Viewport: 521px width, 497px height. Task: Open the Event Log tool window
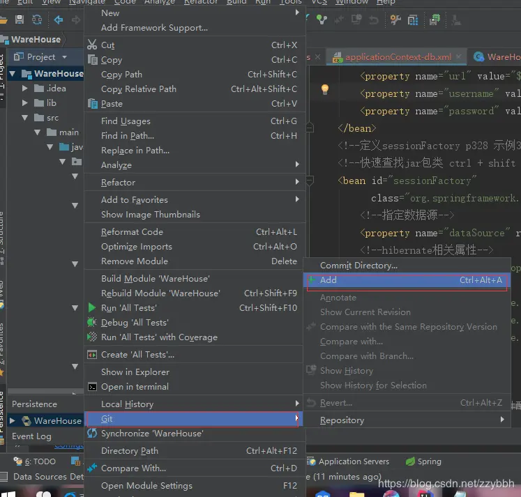[x=31, y=436]
